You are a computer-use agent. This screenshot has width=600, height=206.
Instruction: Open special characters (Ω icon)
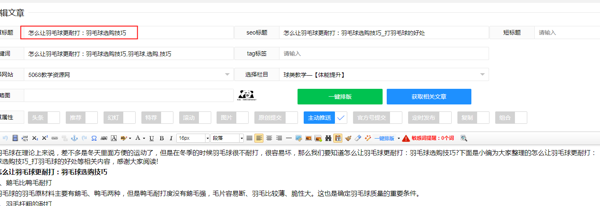coord(94,138)
